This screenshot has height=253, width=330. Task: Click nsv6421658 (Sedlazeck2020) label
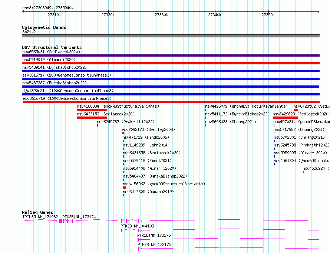[x=152, y=153]
